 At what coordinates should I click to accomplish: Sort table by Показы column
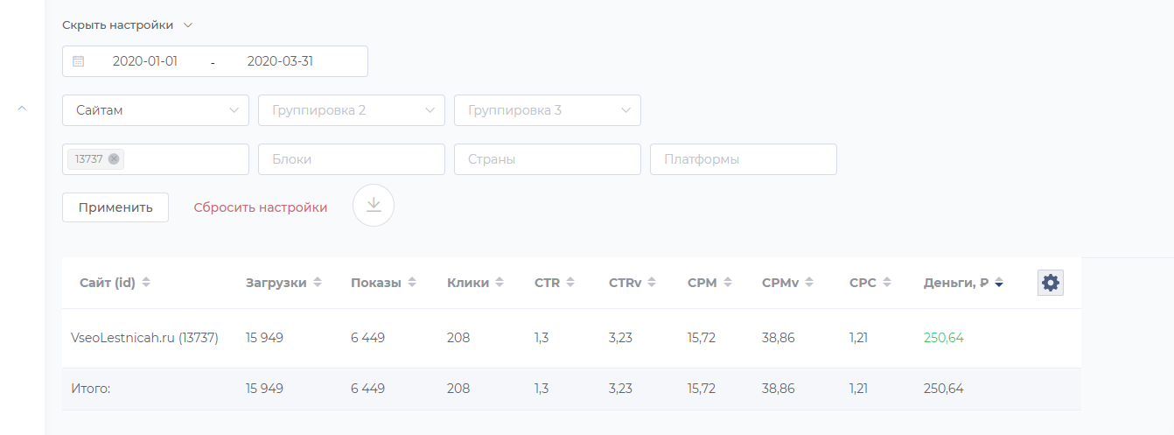coord(383,283)
